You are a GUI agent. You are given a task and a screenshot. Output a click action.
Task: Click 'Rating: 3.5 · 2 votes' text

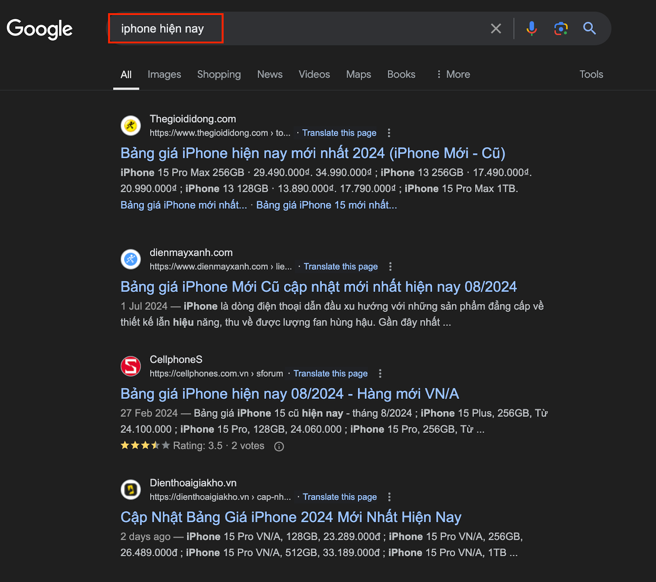(x=219, y=446)
